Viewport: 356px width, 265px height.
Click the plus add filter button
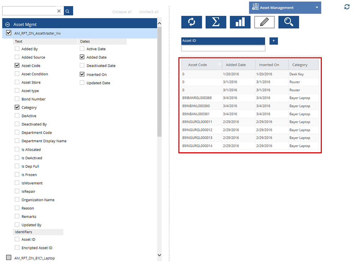coord(273,41)
